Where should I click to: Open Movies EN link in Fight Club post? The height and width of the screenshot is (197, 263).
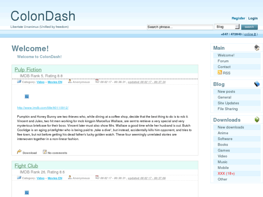55,178
